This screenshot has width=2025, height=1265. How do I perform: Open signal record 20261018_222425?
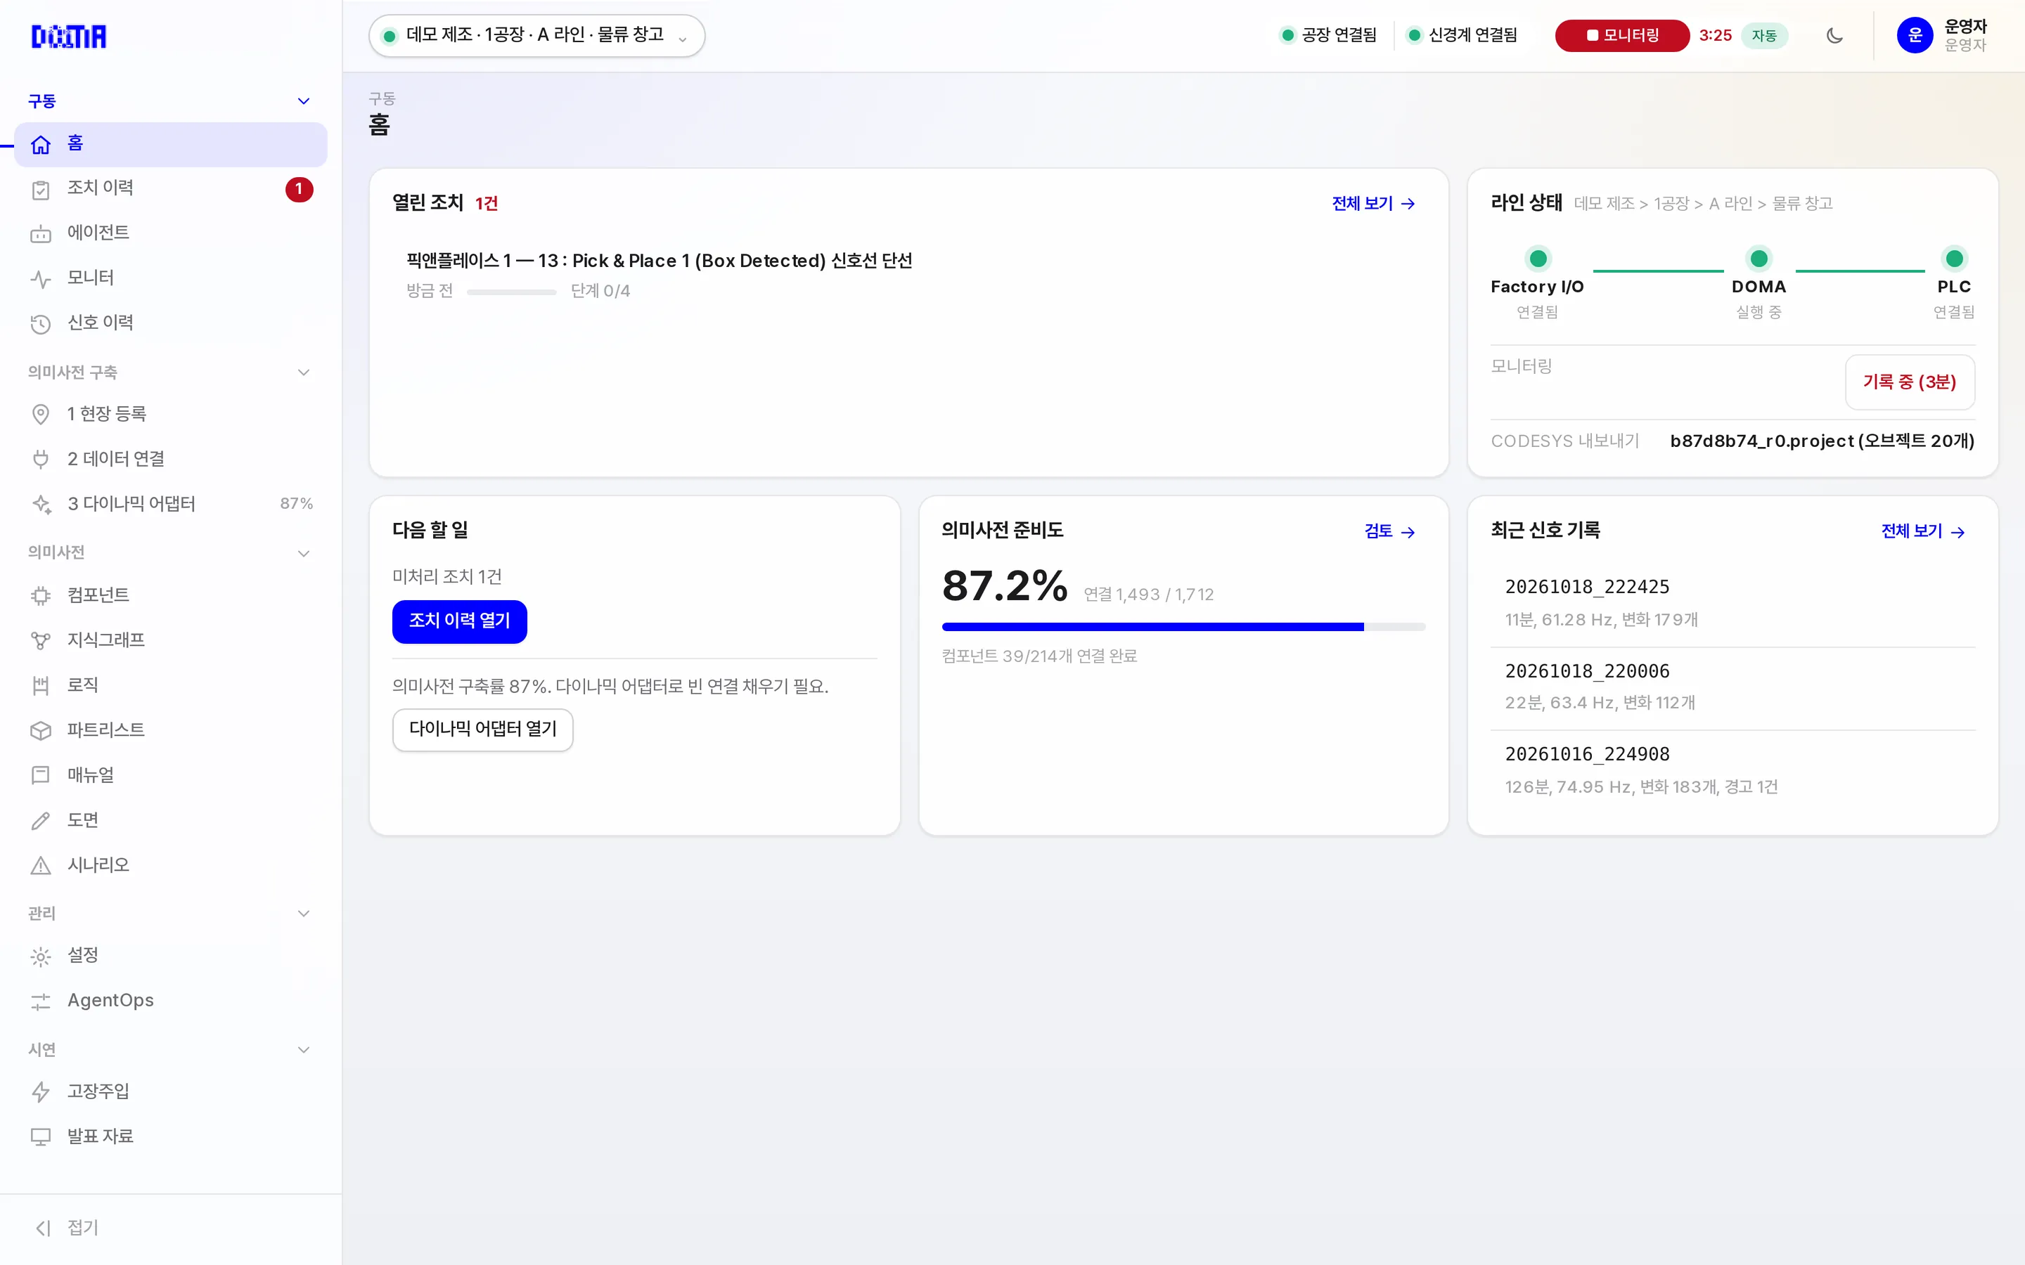[x=1733, y=603]
